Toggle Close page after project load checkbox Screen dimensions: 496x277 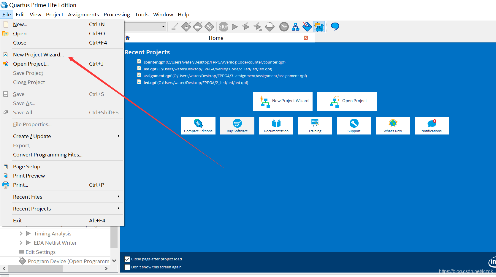coord(127,259)
